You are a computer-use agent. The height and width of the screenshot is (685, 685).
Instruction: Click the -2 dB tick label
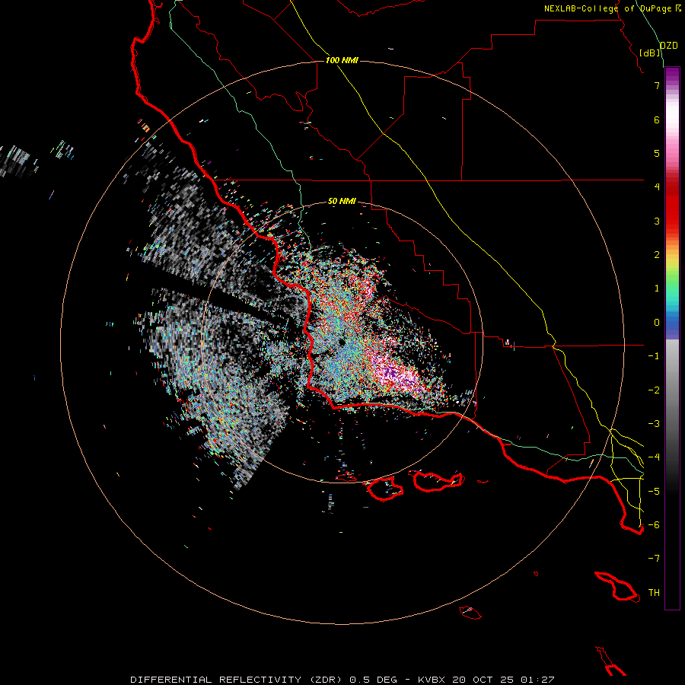(x=654, y=390)
